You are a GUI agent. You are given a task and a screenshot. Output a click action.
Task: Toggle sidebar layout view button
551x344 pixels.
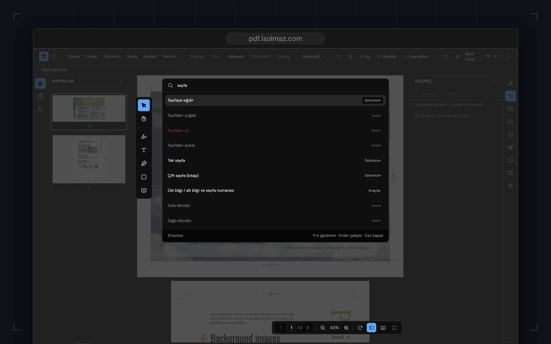371,328
